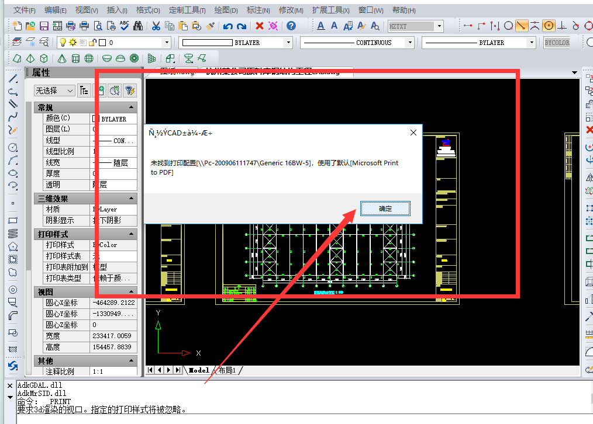Open the 编辑(E) menu

55,10
